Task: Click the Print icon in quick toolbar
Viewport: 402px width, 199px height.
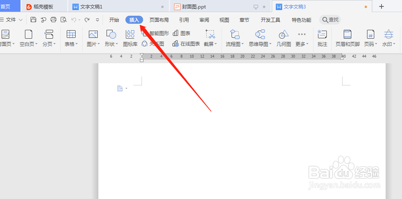Action: pos(53,19)
